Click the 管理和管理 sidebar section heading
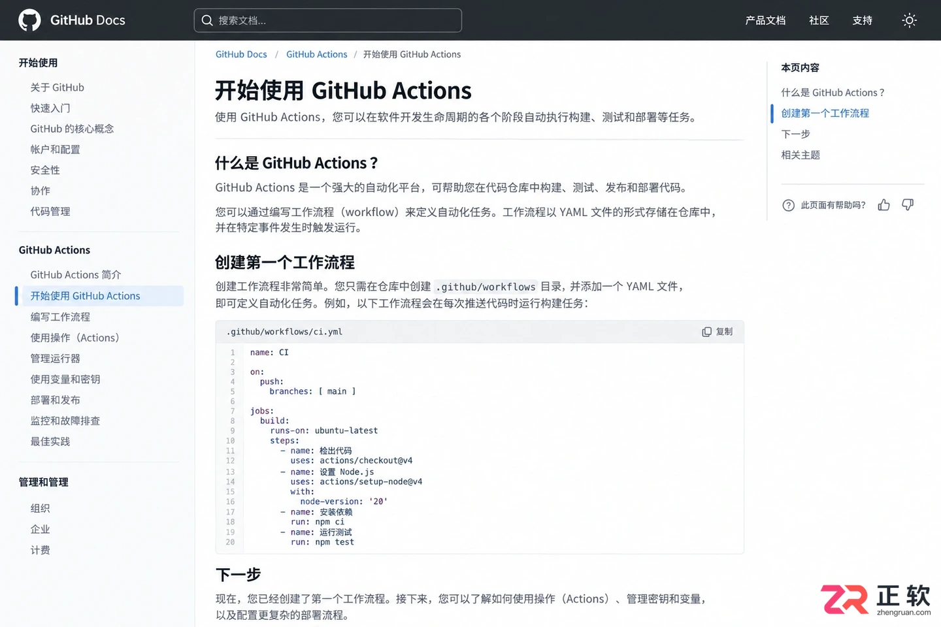This screenshot has width=941, height=627. [43, 482]
